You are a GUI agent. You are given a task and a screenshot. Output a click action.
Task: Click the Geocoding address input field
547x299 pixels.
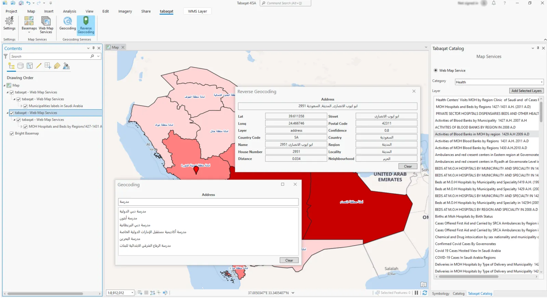[x=208, y=202]
